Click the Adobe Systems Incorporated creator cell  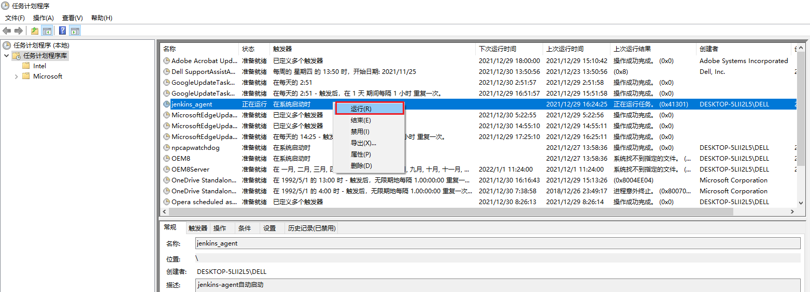point(744,61)
